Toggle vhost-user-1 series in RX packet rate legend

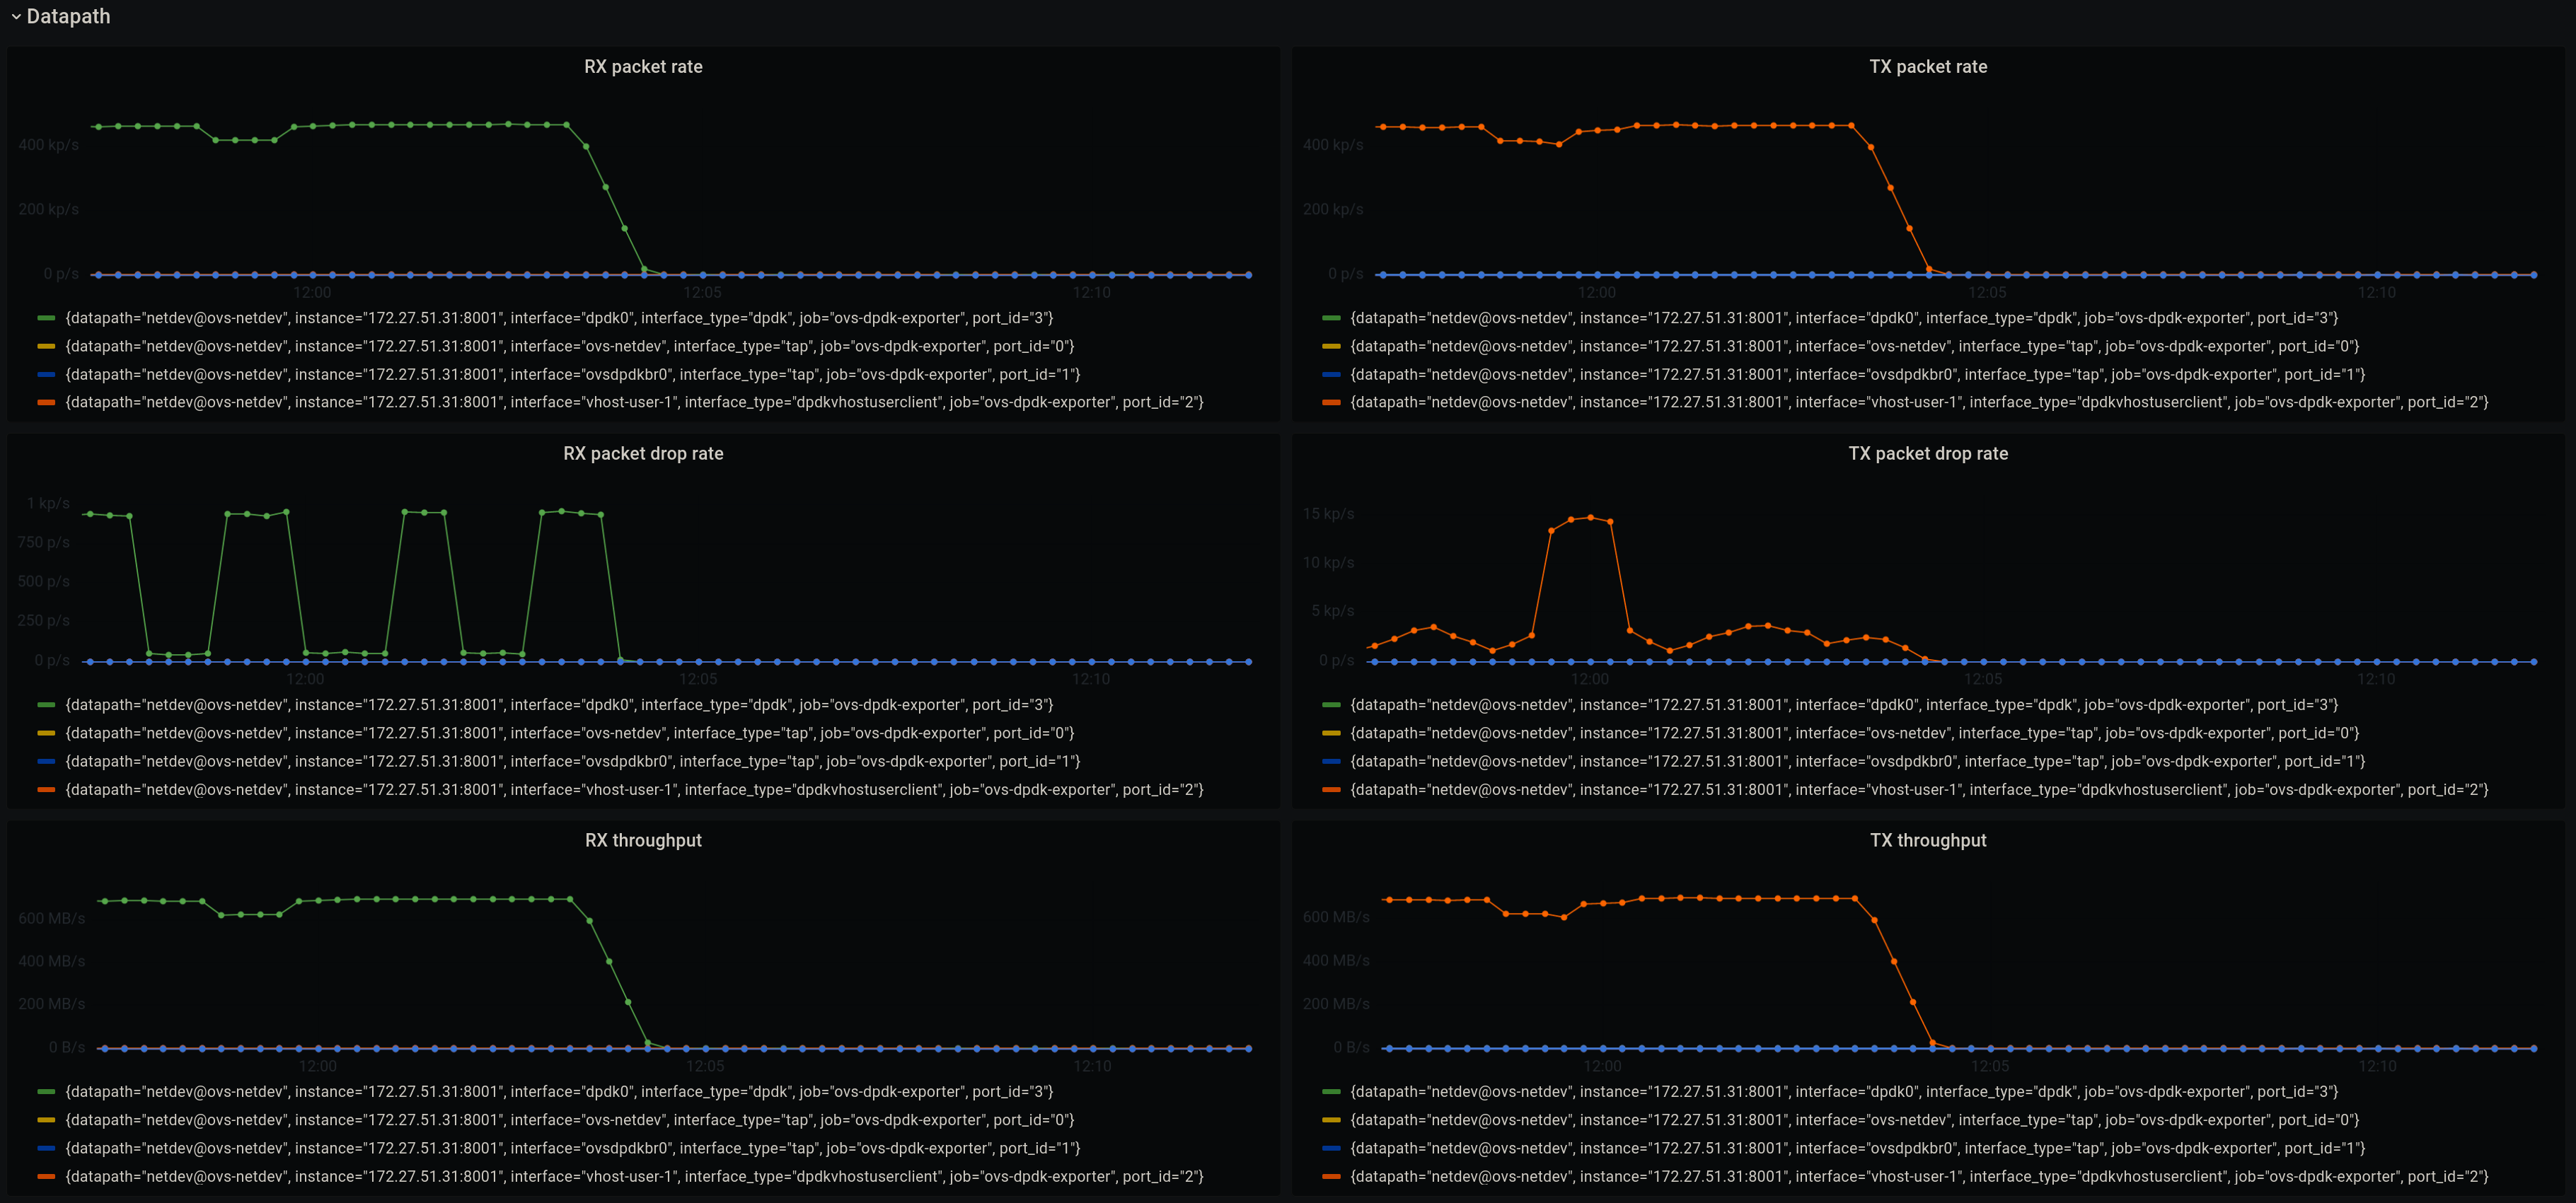[634, 403]
